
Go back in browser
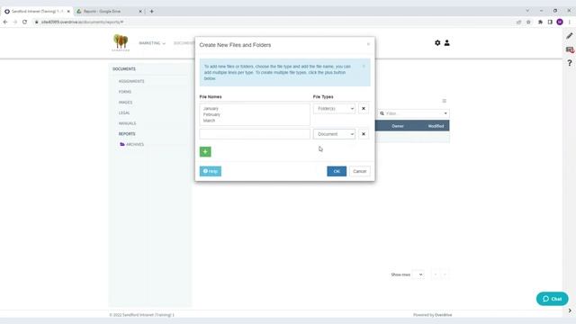[x=5, y=22]
